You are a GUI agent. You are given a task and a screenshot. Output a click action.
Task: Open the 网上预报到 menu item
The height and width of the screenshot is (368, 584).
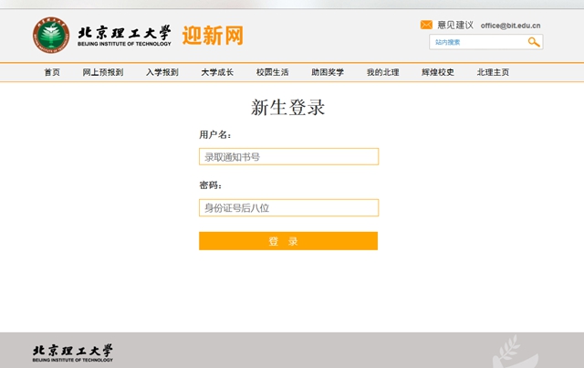(x=102, y=72)
